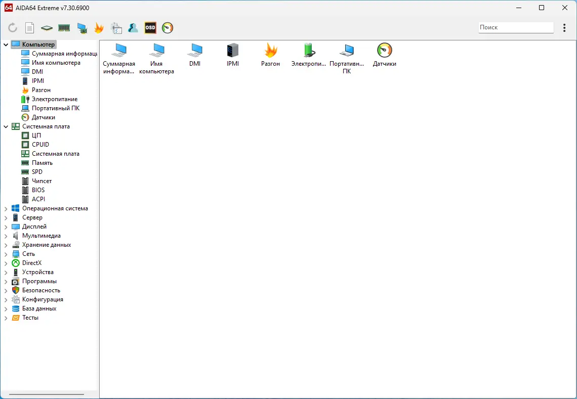Expand the DirectX tree node
The width and height of the screenshot is (577, 399).
pyautogui.click(x=6, y=263)
